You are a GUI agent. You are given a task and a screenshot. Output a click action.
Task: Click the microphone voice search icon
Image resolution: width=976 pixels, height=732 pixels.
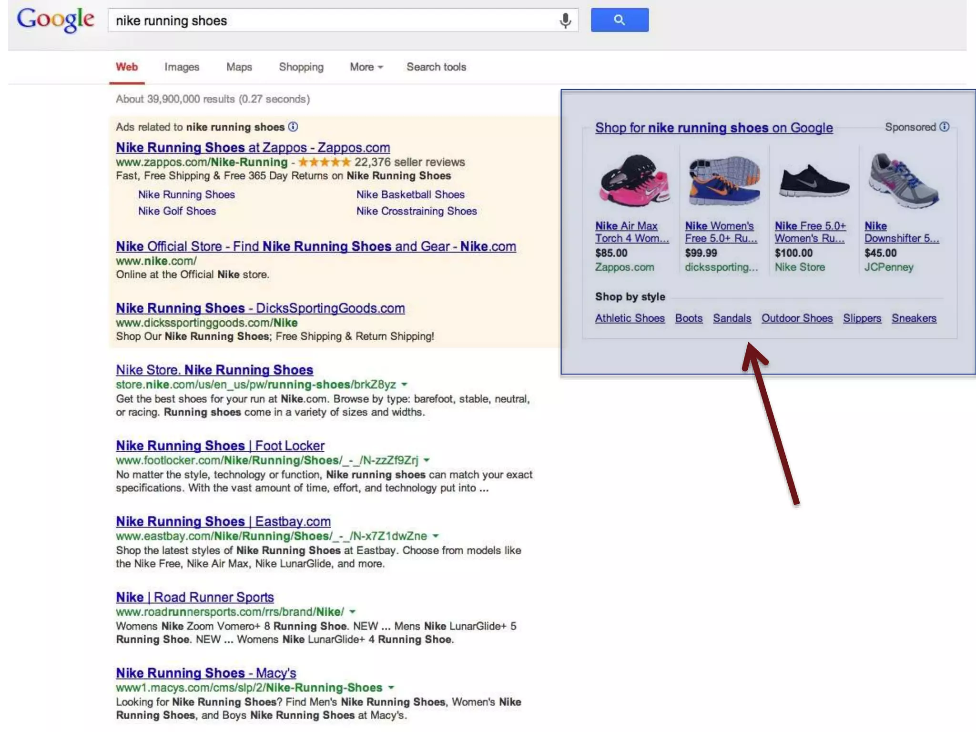point(565,20)
